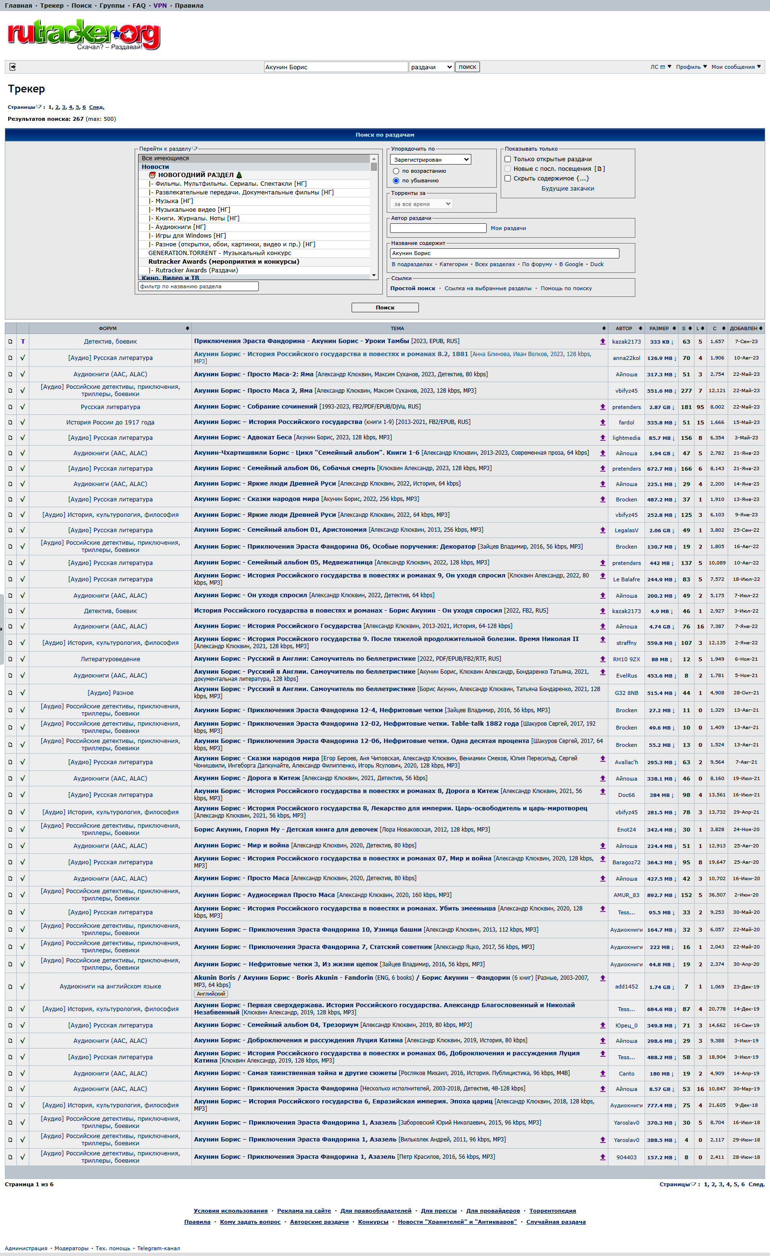Click magnet arrow for Мир и война Айпоша row
The height and width of the screenshot is (1256, 770).
point(602,846)
